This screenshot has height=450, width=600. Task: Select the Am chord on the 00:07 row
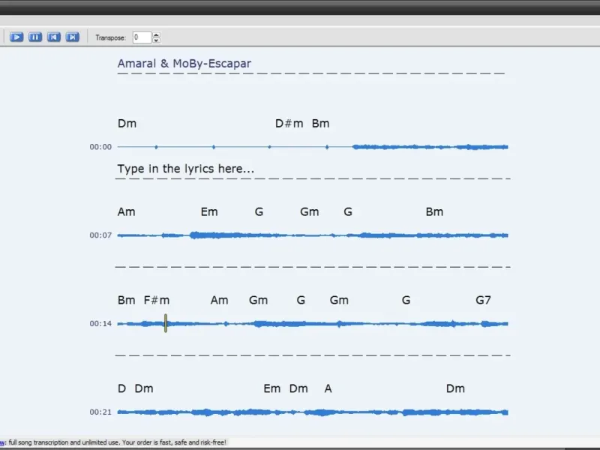click(126, 211)
